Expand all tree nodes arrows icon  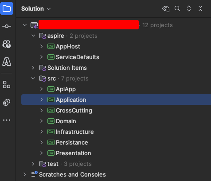[189, 8]
